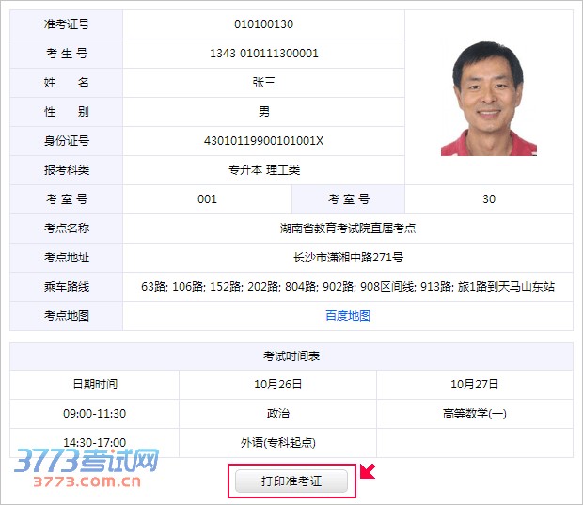Click the 打印准考证 print button
The width and height of the screenshot is (583, 505).
point(291,481)
